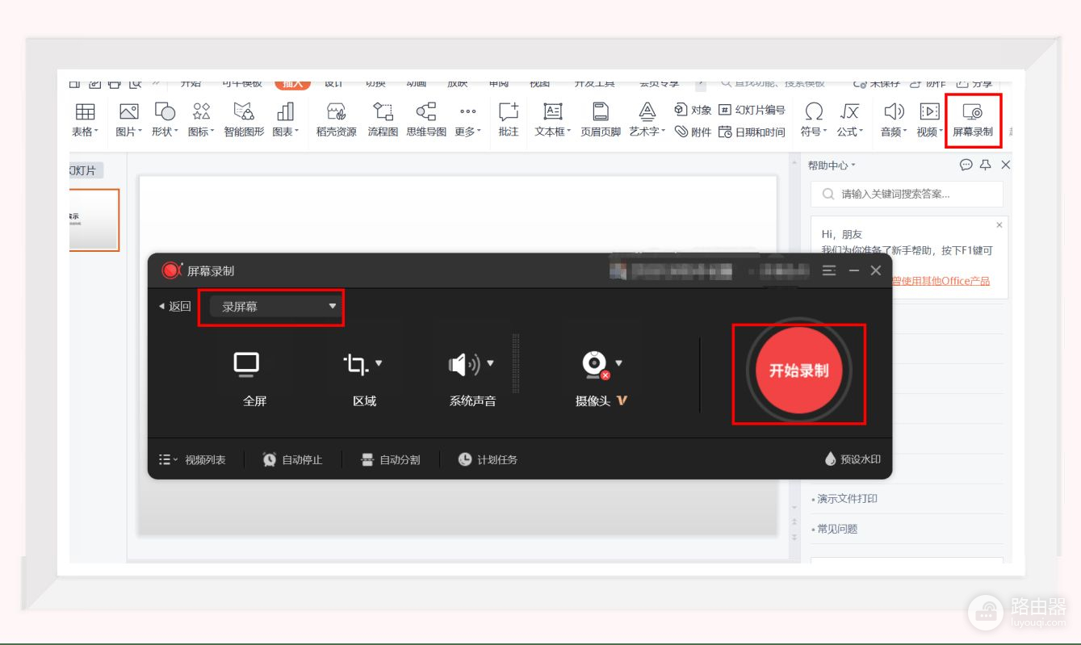Image resolution: width=1081 pixels, height=645 pixels.
Task: Open the 视频列表 video list menu
Action: [194, 459]
